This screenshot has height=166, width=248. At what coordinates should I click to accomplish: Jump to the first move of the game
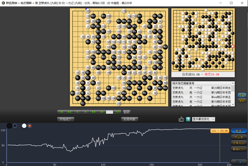point(61,112)
